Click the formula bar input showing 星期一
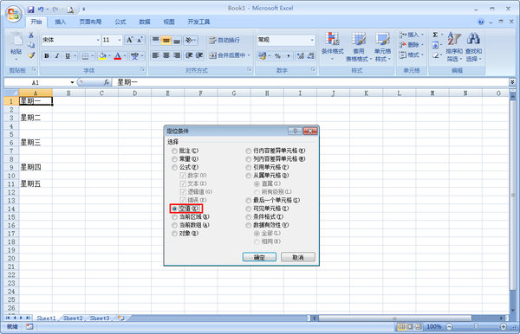Viewport: 520px width, 334px height. (310, 82)
